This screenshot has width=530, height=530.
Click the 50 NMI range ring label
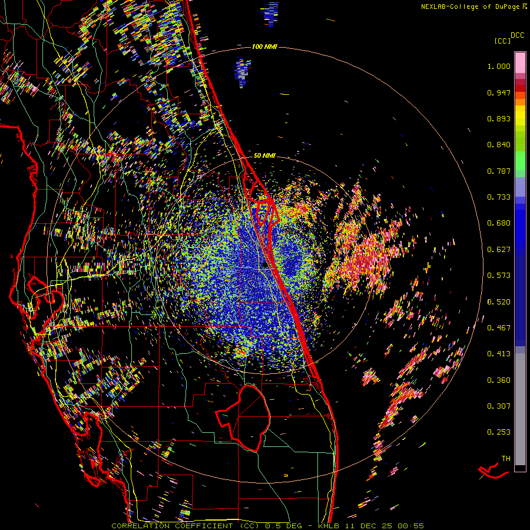(264, 155)
